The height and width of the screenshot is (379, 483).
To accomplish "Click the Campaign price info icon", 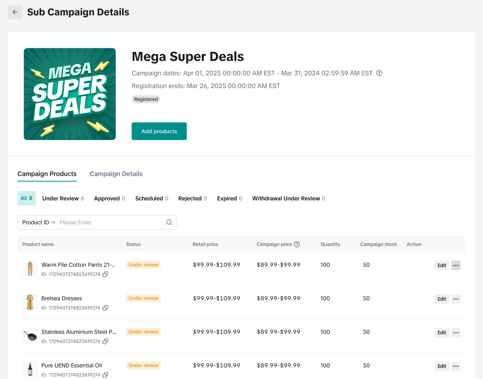I will (297, 244).
